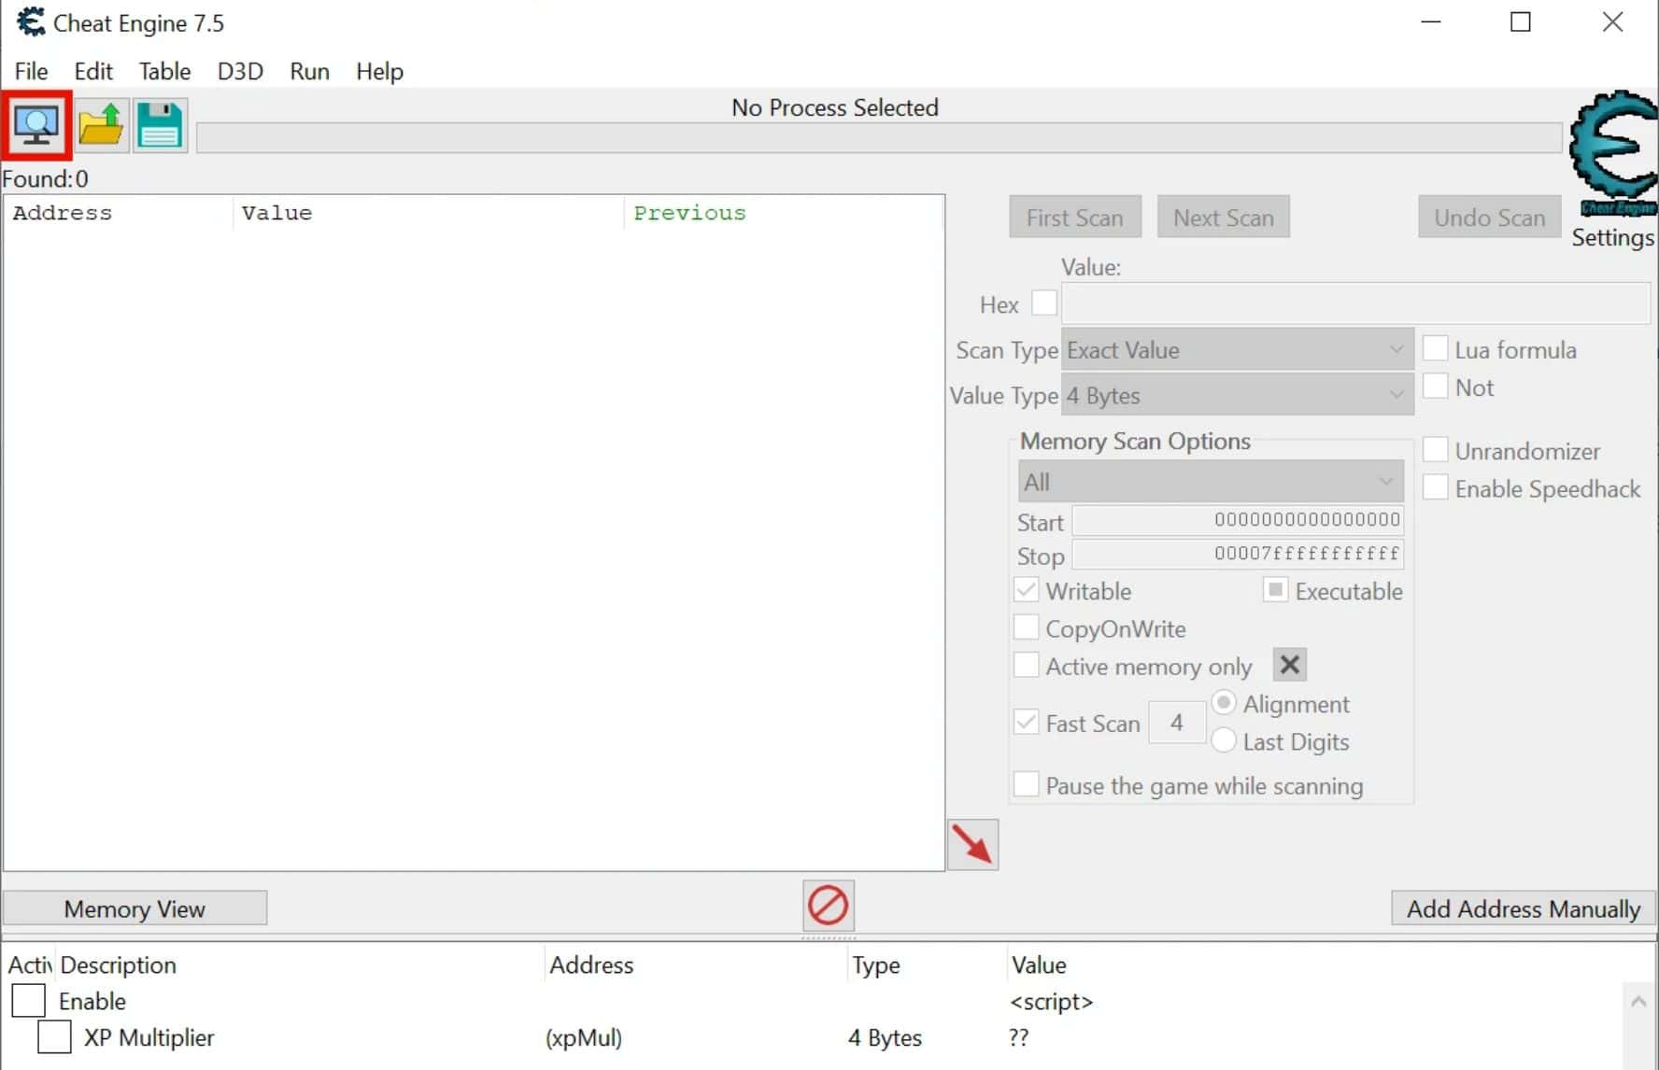Enable the Unrandomizer option

pos(1435,449)
